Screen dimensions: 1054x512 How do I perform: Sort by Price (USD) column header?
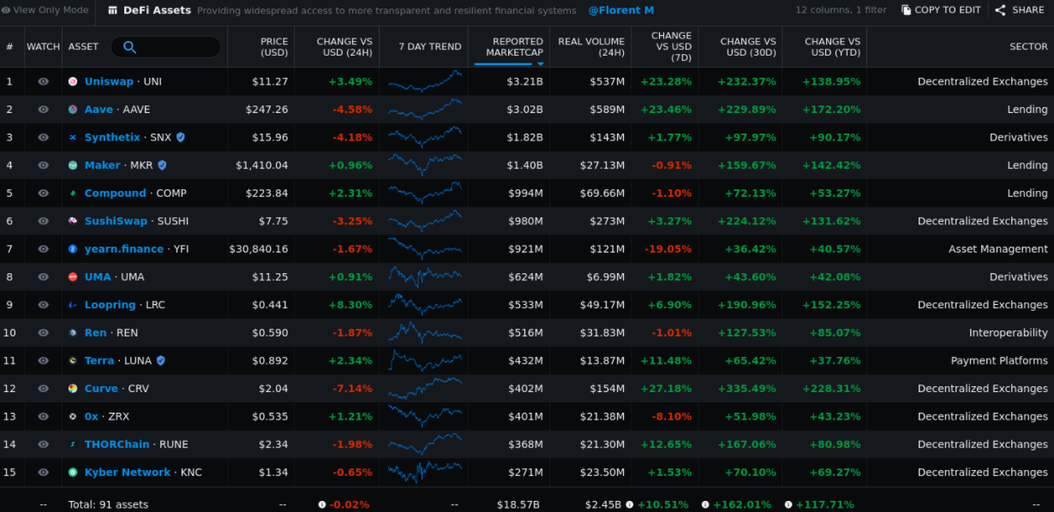point(274,47)
